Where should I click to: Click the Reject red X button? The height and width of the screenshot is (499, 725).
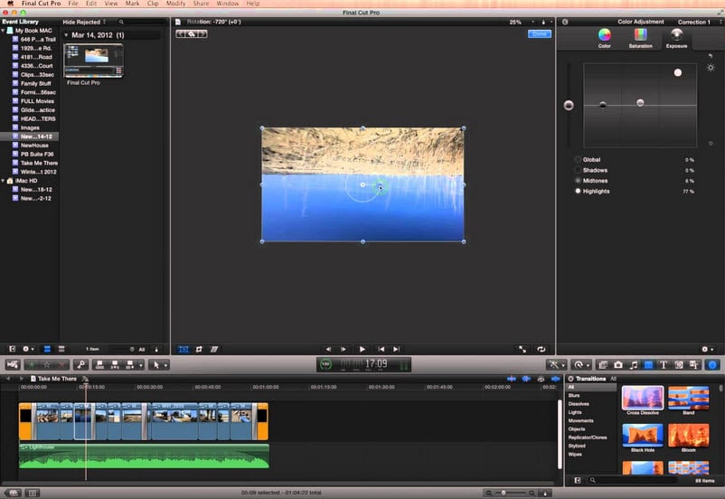coord(62,365)
